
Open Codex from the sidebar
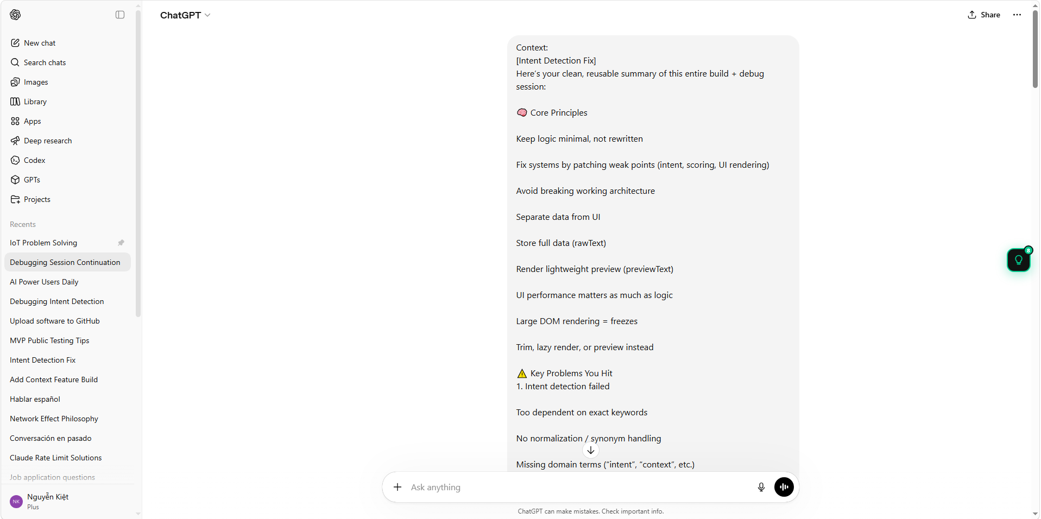pyautogui.click(x=34, y=160)
